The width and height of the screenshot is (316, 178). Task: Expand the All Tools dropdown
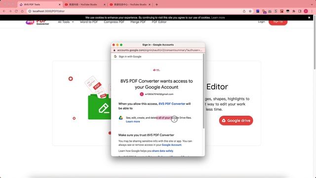pyautogui.click(x=66, y=22)
